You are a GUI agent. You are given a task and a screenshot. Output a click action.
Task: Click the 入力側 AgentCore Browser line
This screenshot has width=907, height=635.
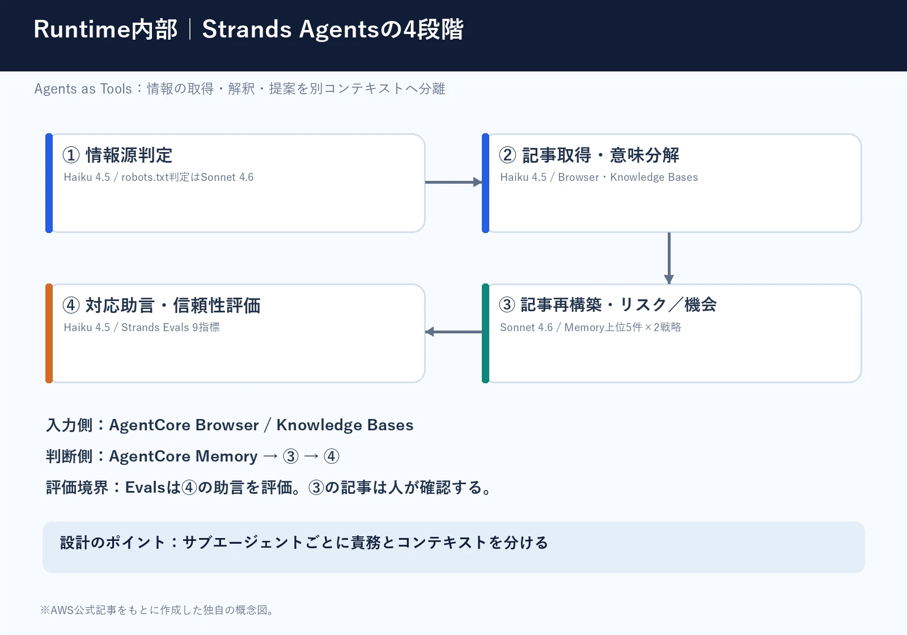[230, 425]
